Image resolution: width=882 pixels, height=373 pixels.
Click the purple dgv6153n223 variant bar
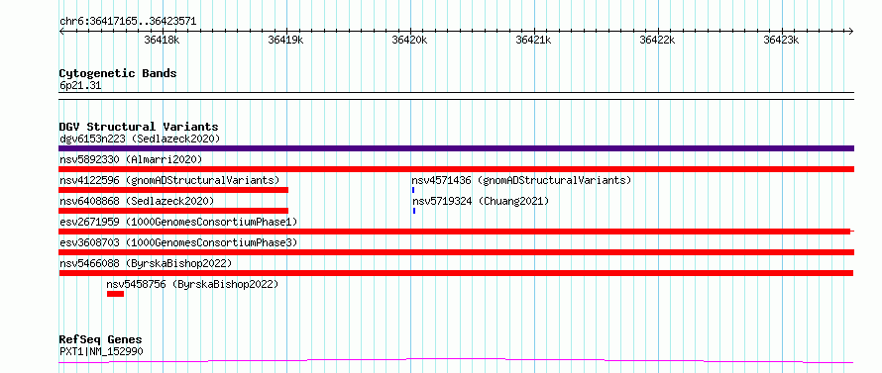[x=456, y=148]
